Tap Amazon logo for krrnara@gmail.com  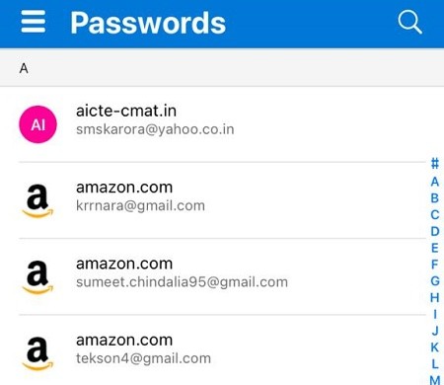tap(37, 200)
